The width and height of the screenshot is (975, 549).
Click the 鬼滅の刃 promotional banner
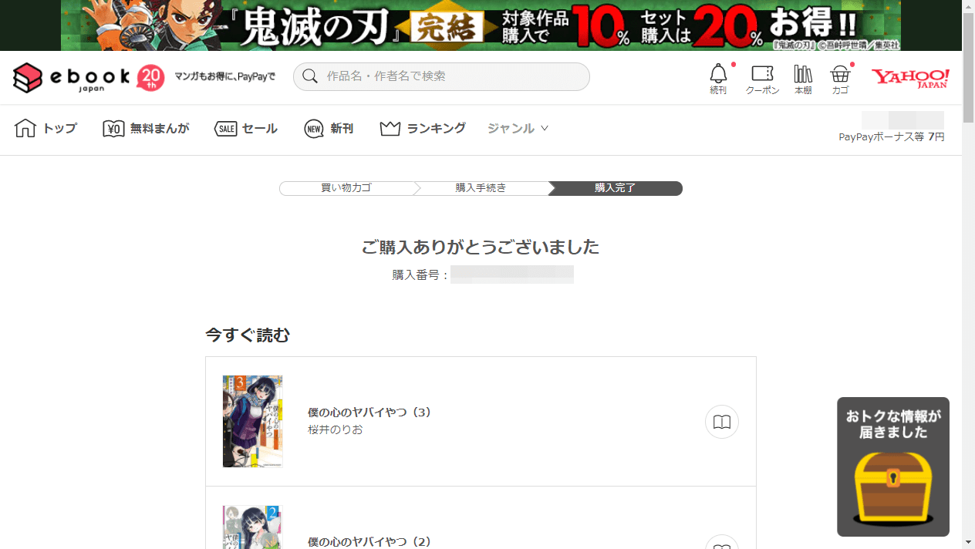point(481,25)
